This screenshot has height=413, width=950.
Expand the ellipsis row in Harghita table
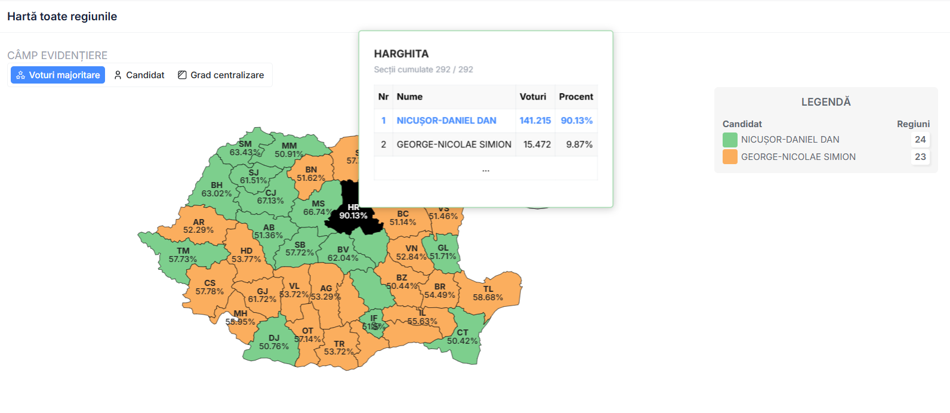(x=485, y=169)
